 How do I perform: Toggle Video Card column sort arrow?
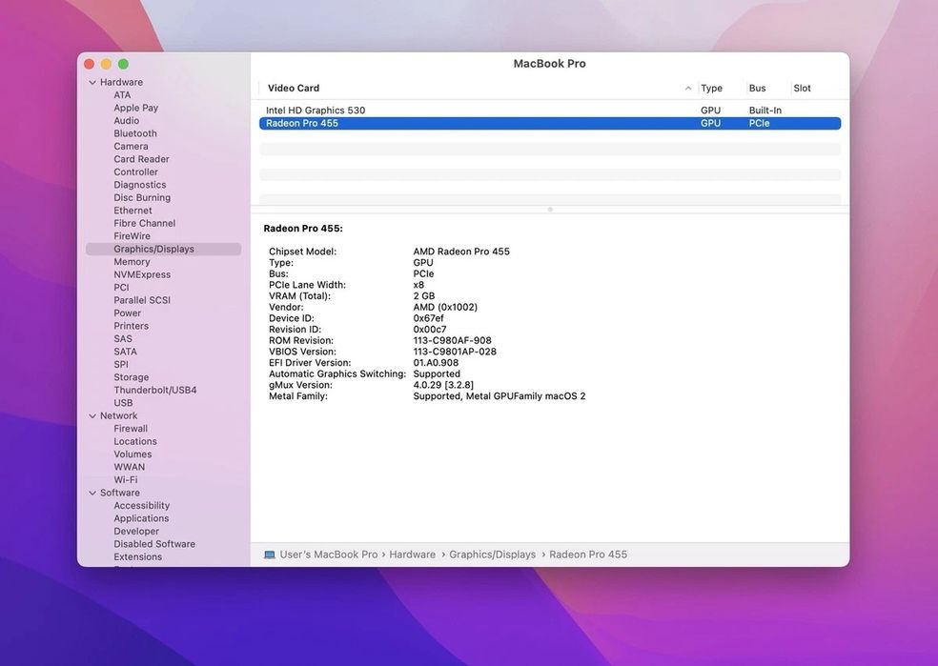click(688, 89)
